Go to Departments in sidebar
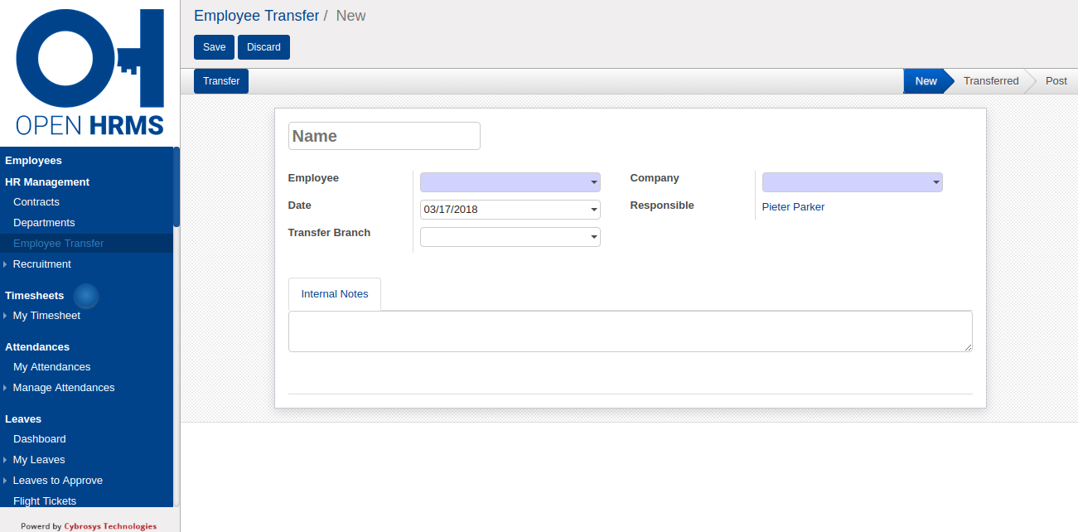 pyautogui.click(x=44, y=223)
